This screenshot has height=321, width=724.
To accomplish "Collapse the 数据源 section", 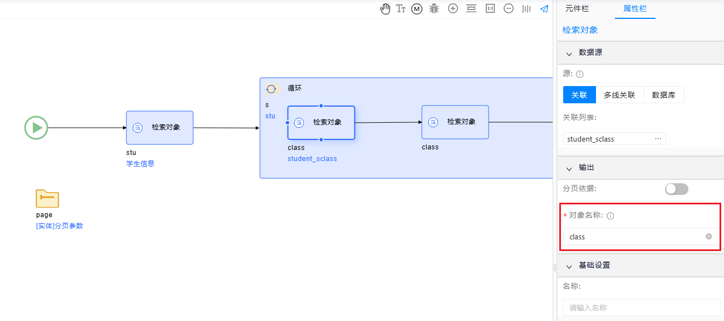I will click(x=569, y=53).
